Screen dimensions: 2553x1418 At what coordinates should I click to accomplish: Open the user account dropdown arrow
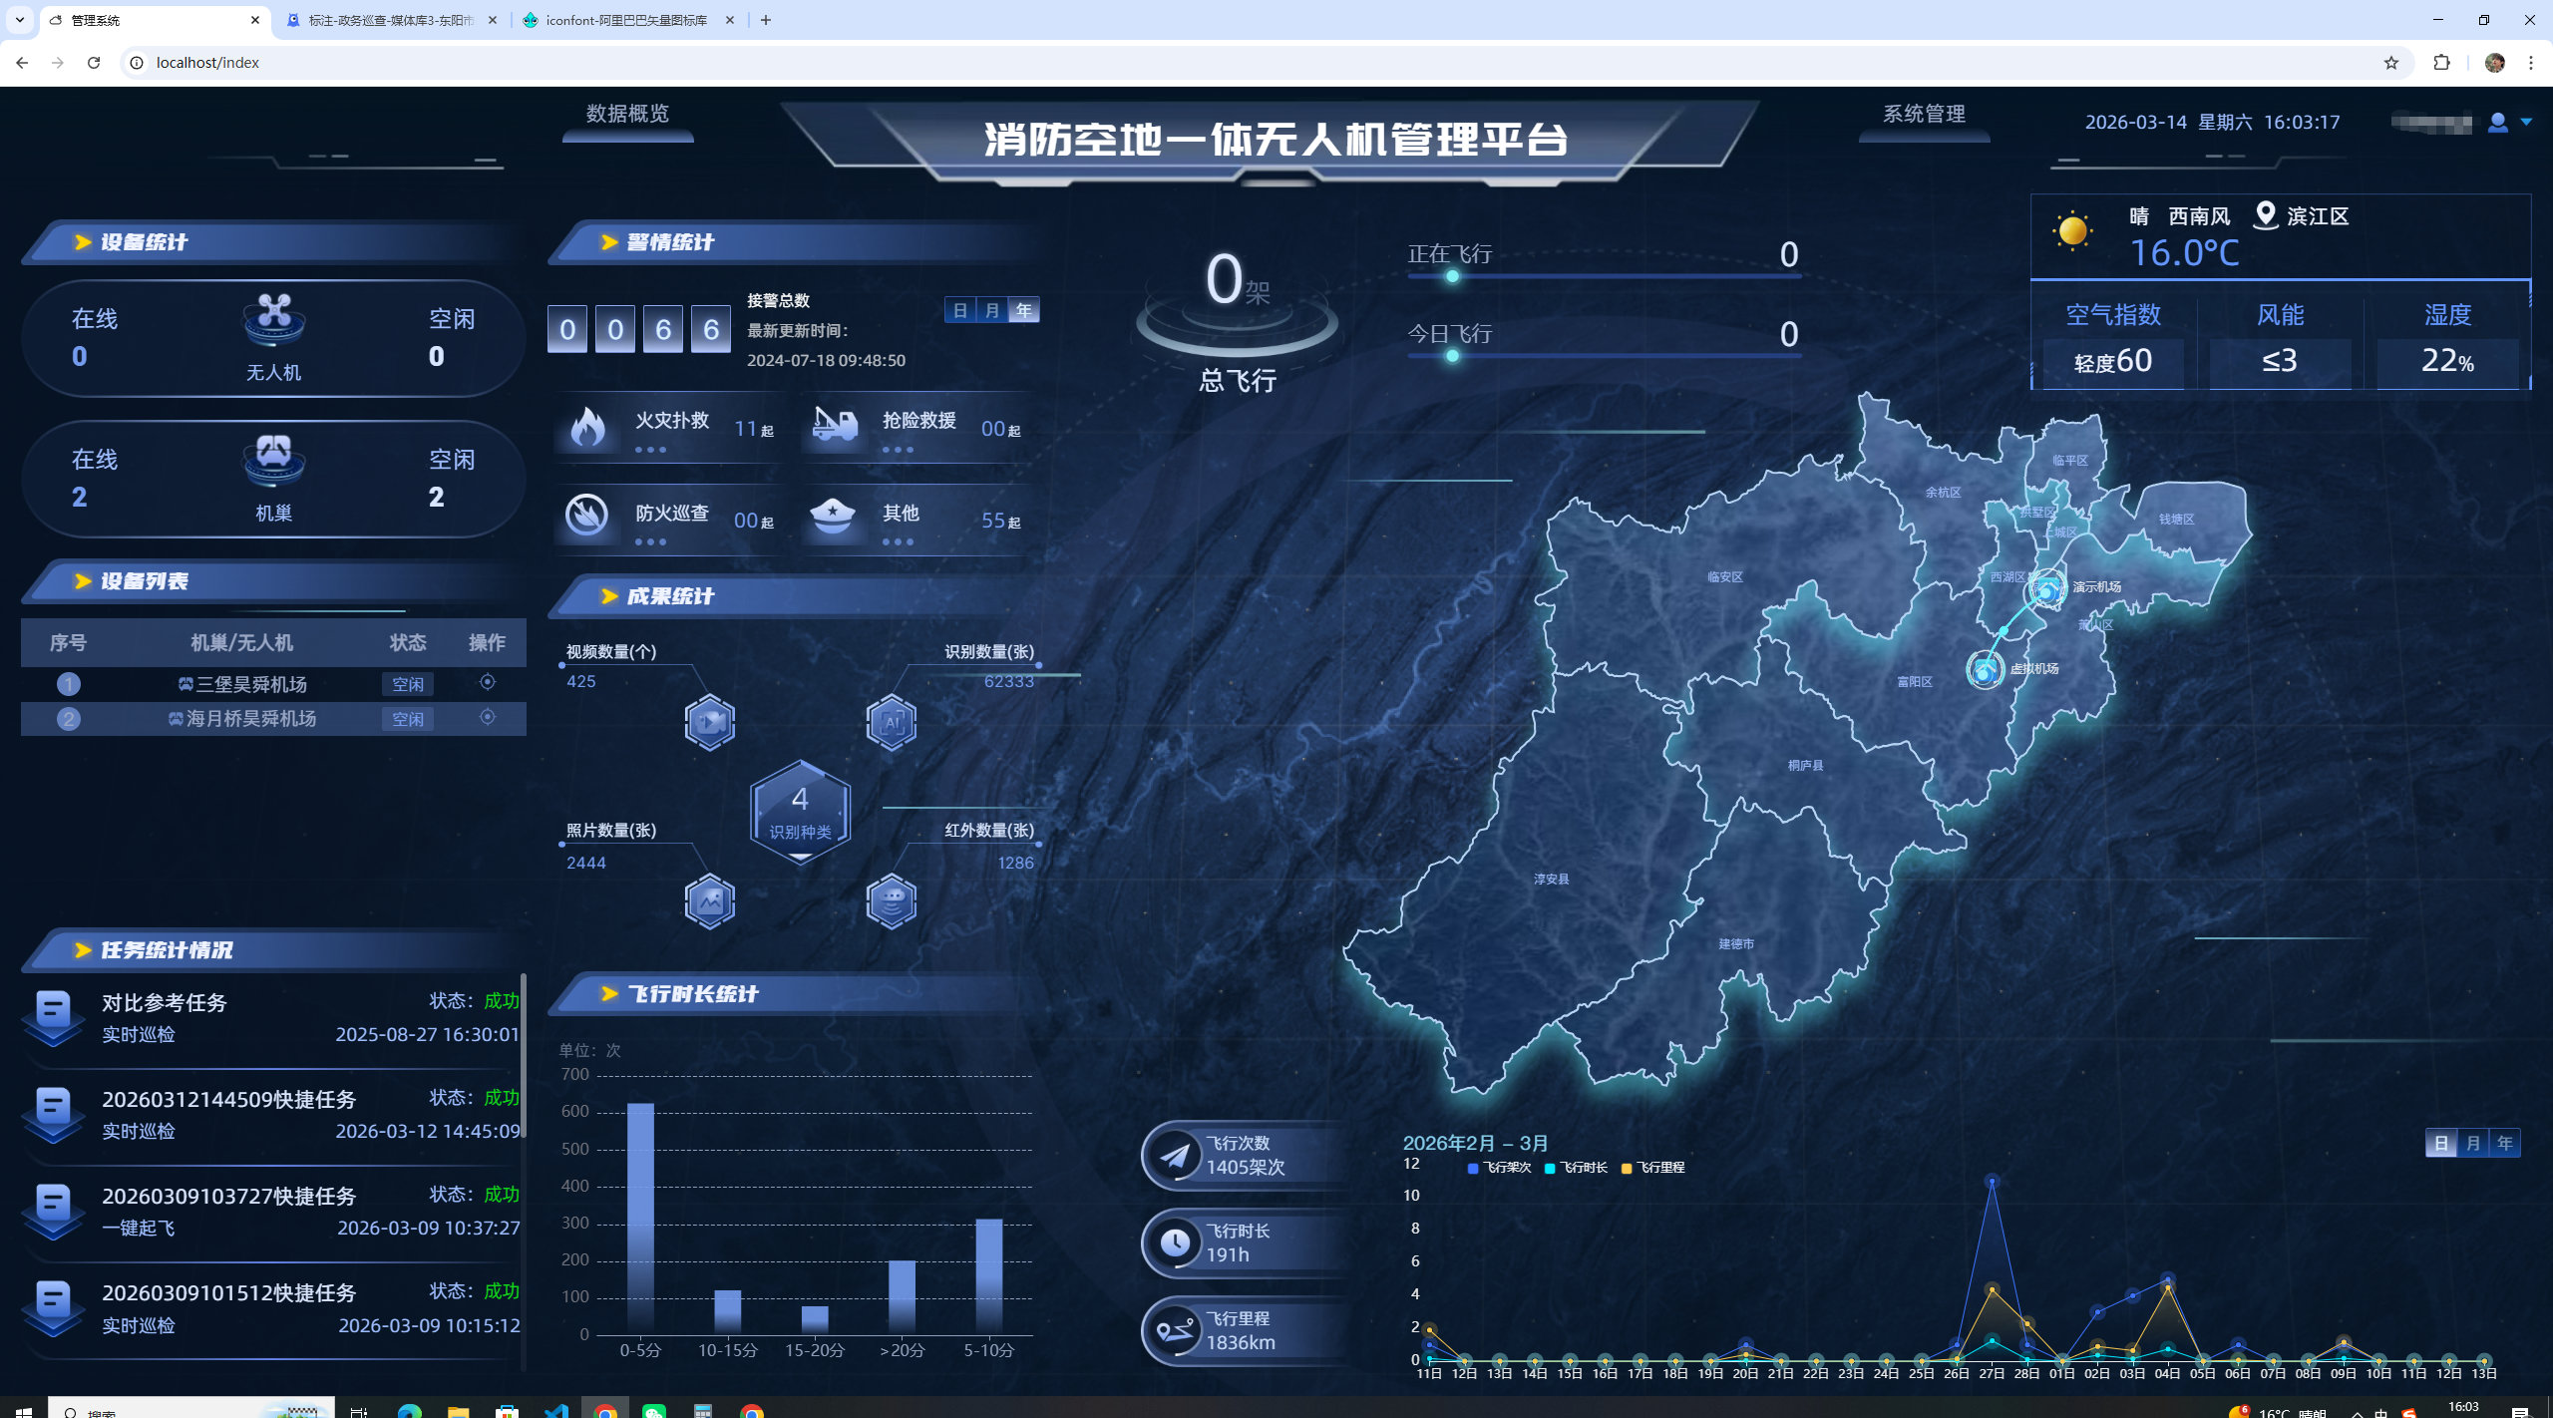pos(2526,122)
